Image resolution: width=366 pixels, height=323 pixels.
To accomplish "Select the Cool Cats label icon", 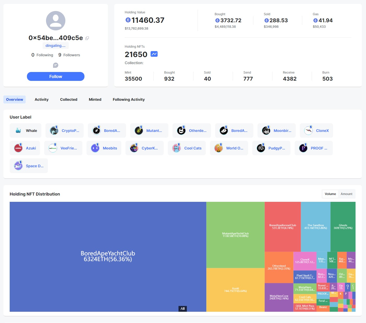I will click(x=176, y=148).
